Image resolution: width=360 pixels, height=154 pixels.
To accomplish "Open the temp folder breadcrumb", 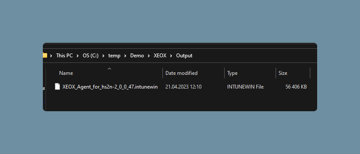I will pos(114,56).
